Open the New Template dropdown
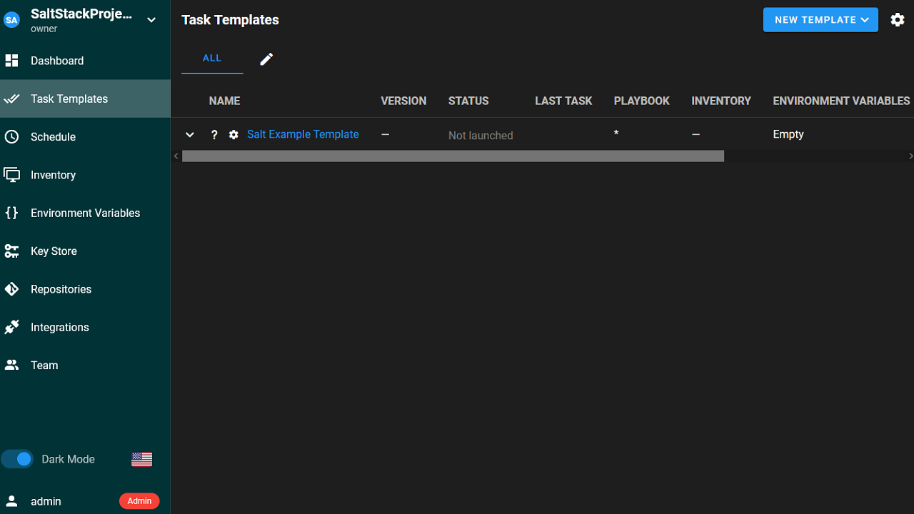This screenshot has width=914, height=514. coord(820,20)
